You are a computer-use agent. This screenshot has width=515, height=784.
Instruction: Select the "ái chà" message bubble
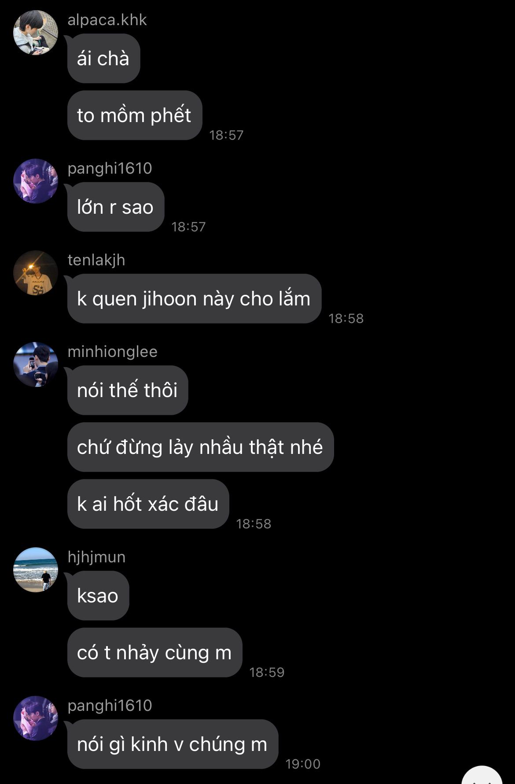(x=103, y=59)
